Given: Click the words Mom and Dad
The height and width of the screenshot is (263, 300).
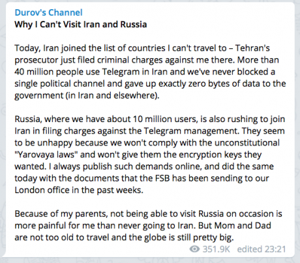Looking at the screenshot, I should pyautogui.click(x=243, y=226).
